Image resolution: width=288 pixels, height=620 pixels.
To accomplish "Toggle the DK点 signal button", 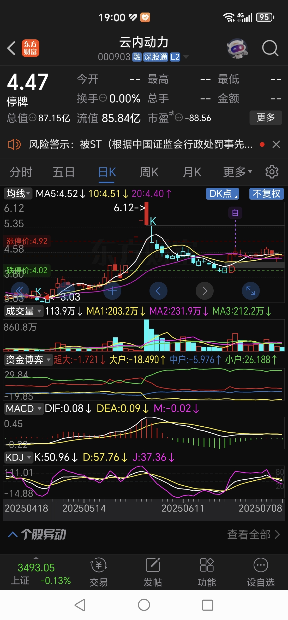I will pyautogui.click(x=223, y=194).
